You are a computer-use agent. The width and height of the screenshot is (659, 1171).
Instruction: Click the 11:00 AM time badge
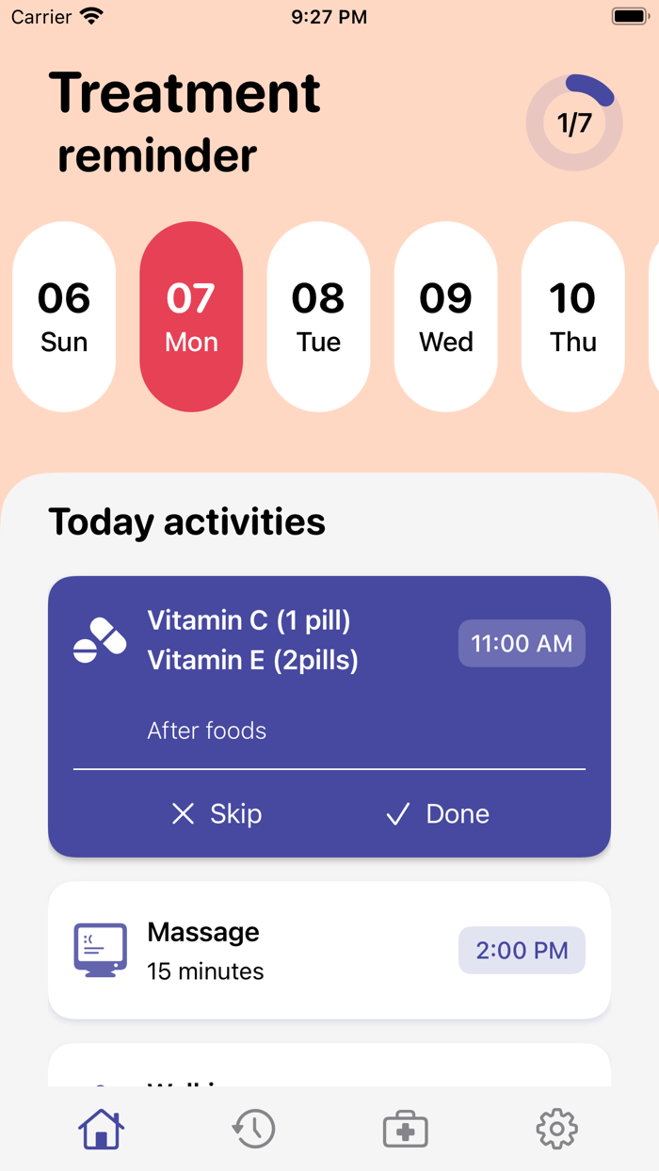tap(522, 644)
